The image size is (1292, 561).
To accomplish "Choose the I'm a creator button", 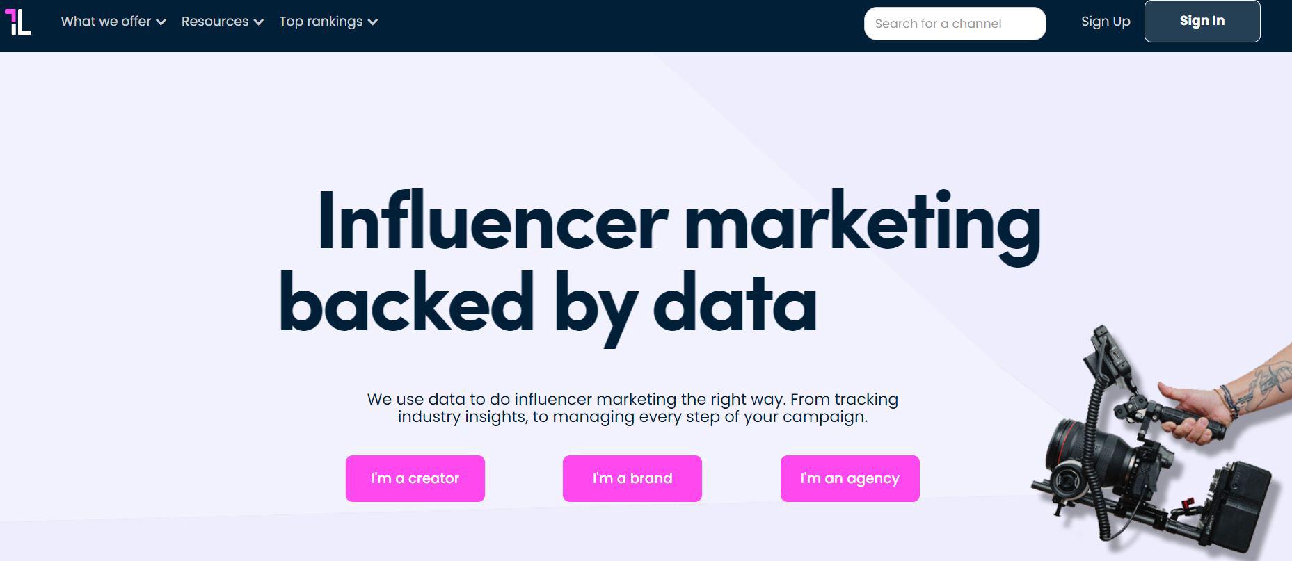I will (x=415, y=478).
